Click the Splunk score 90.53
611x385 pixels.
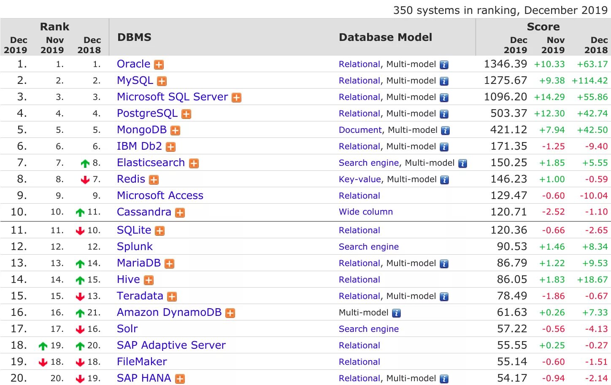tap(512, 247)
